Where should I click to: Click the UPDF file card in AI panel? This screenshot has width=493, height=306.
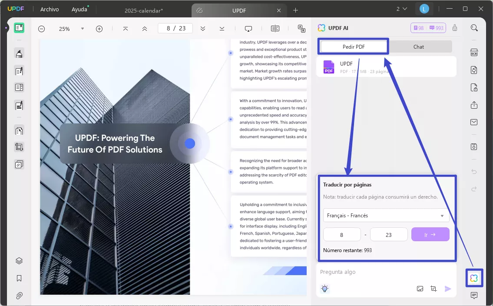click(386, 67)
